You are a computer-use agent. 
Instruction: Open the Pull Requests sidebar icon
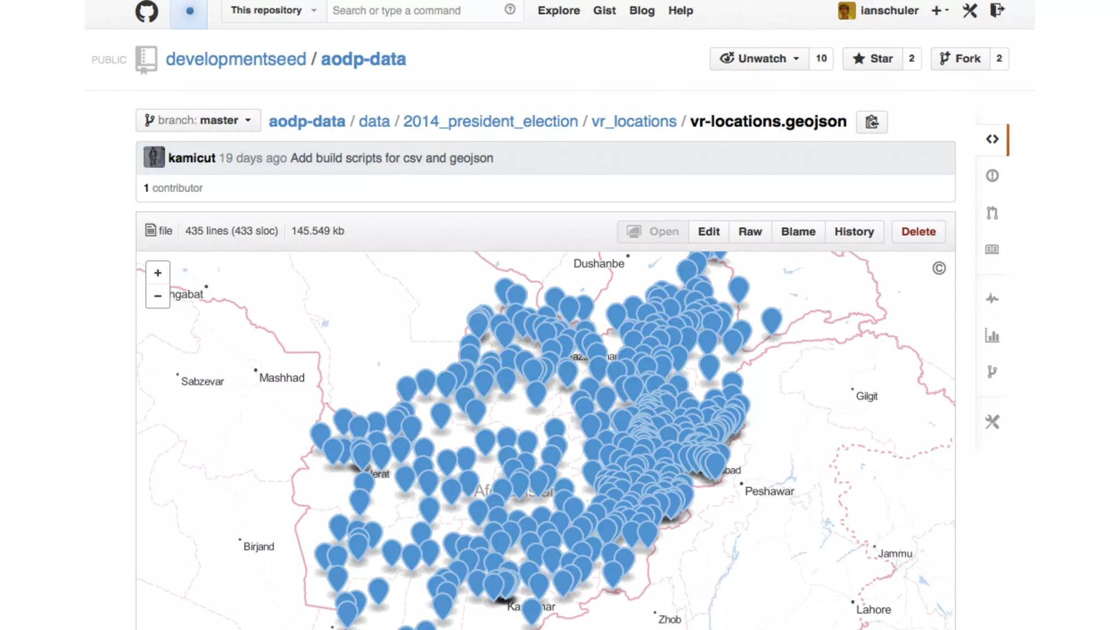click(992, 213)
